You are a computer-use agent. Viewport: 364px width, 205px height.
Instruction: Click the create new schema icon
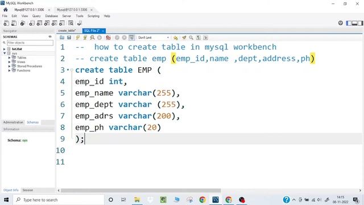point(32,23)
